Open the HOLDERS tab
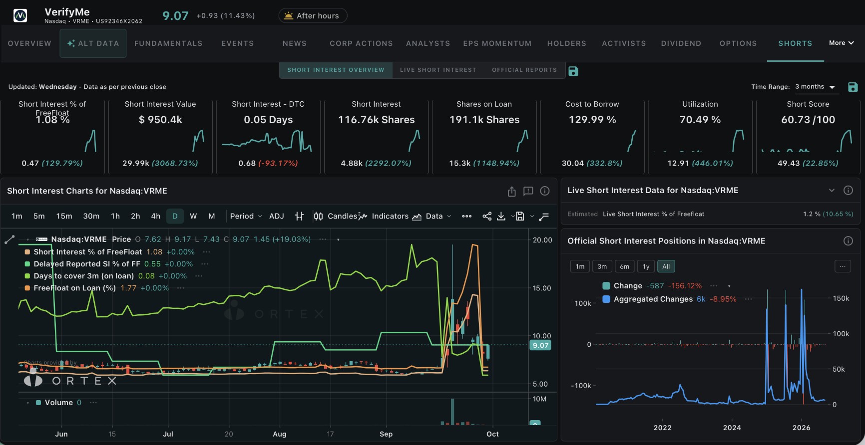This screenshot has width=865, height=445. [567, 43]
